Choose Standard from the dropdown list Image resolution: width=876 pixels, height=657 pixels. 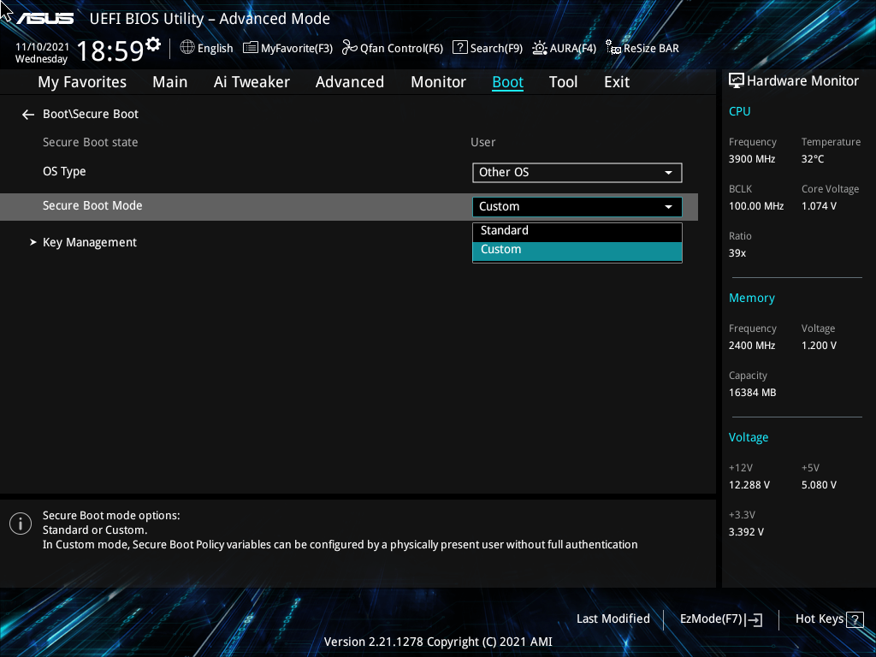[577, 231]
